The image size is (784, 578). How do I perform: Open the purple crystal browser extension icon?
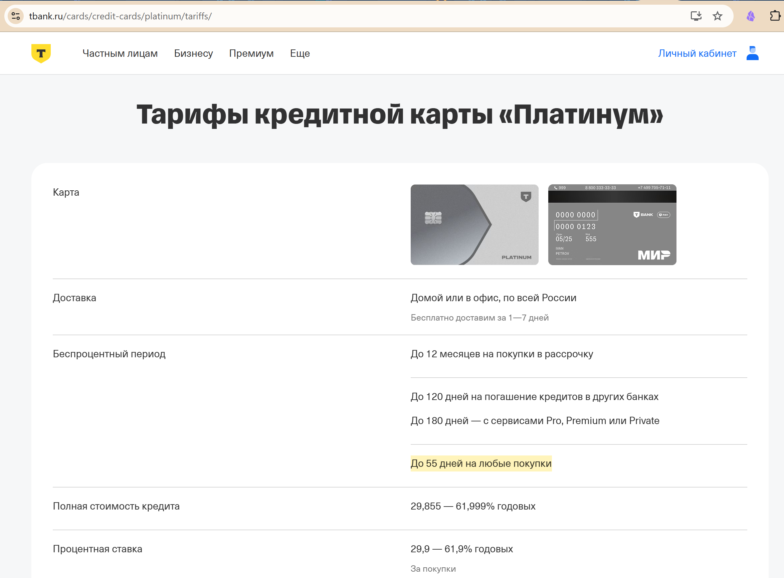click(x=750, y=16)
